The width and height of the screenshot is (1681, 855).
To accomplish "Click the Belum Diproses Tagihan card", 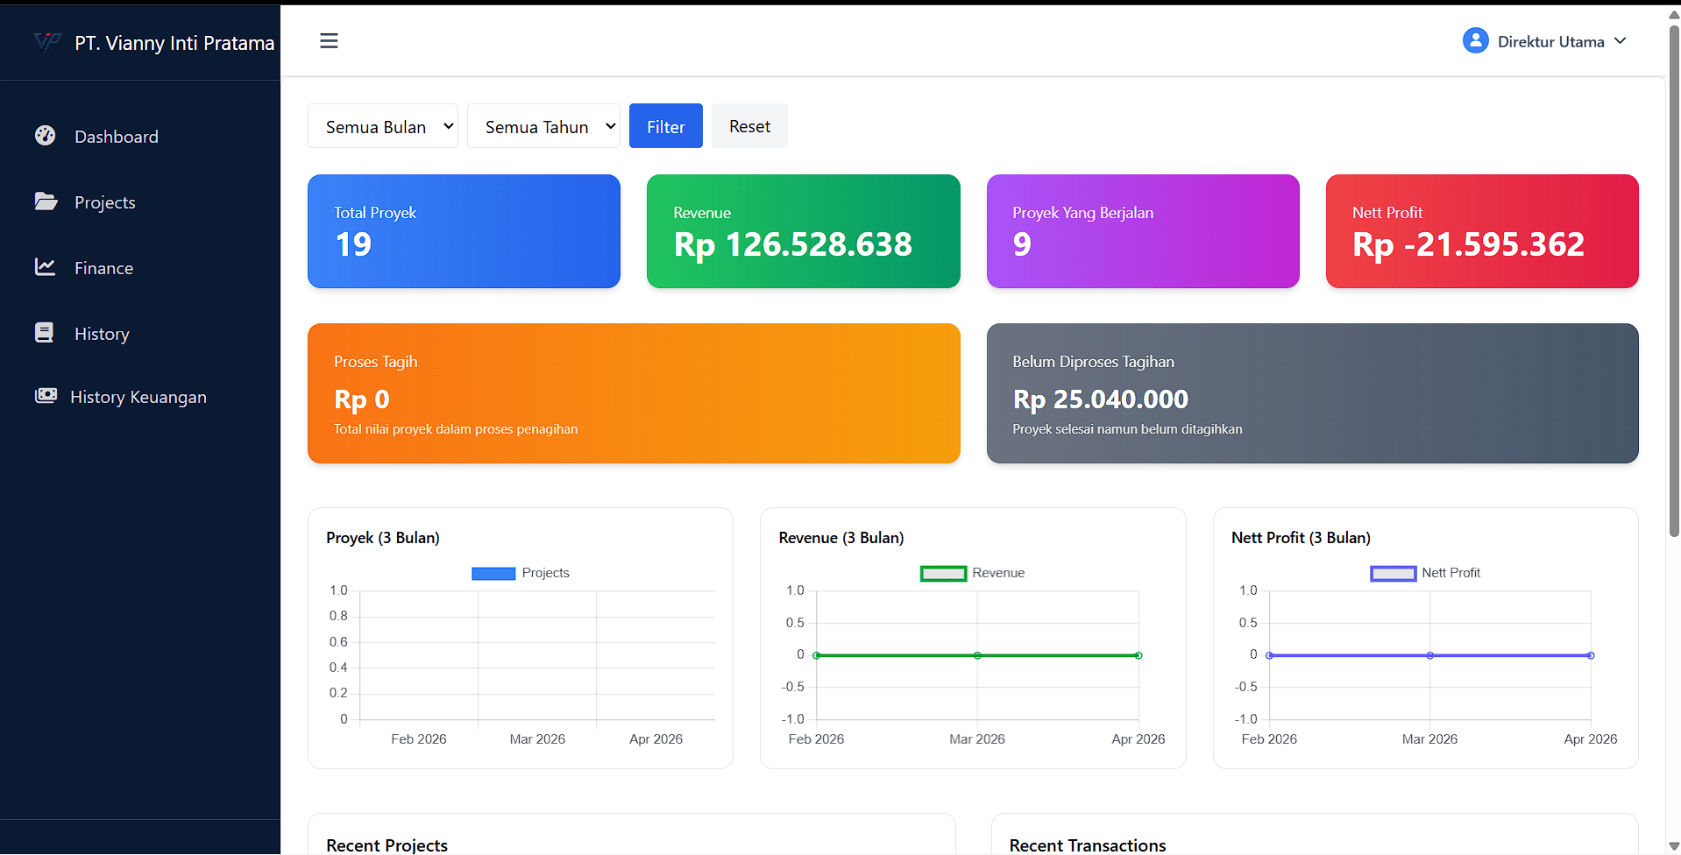I will click(x=1312, y=393).
